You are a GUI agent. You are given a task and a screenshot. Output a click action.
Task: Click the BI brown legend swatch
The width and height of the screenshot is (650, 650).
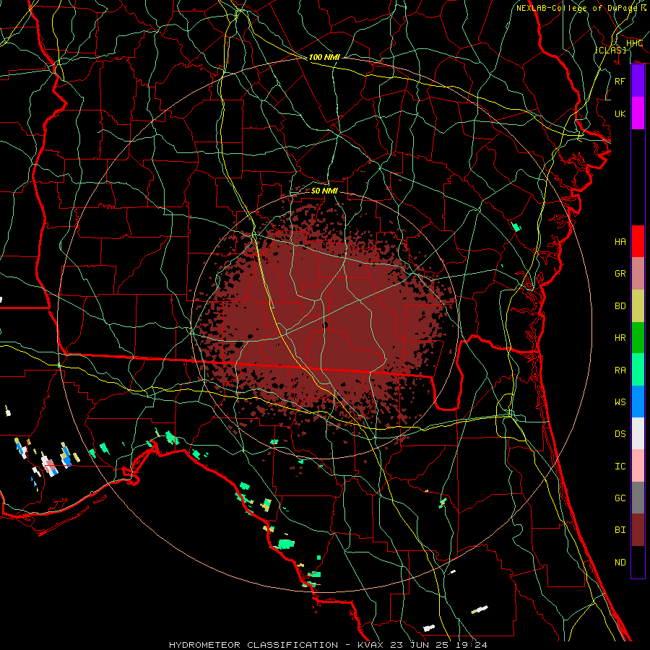638,530
